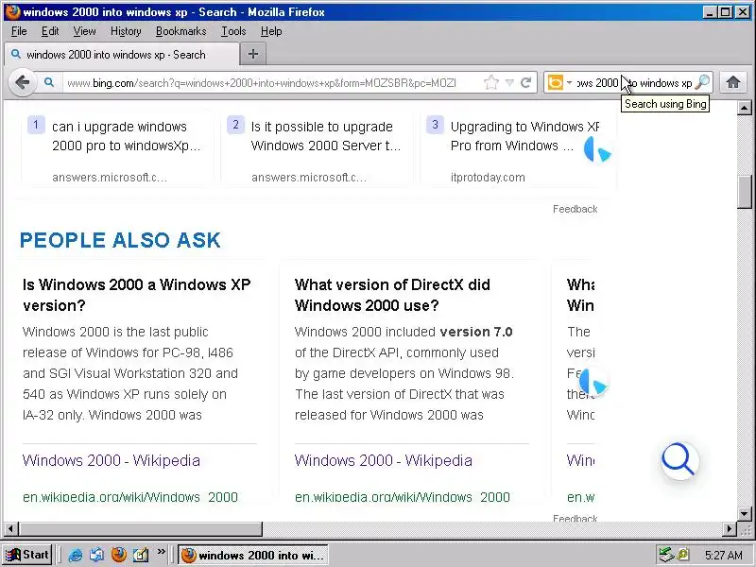This screenshot has width=756, height=567.
Task: Click the vertical scrollbar up arrow
Action: [x=745, y=108]
